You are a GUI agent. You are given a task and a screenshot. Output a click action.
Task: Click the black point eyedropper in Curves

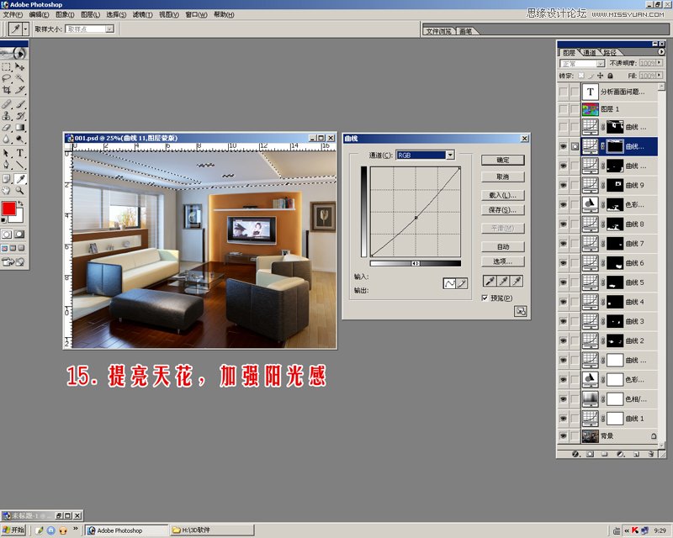(490, 281)
